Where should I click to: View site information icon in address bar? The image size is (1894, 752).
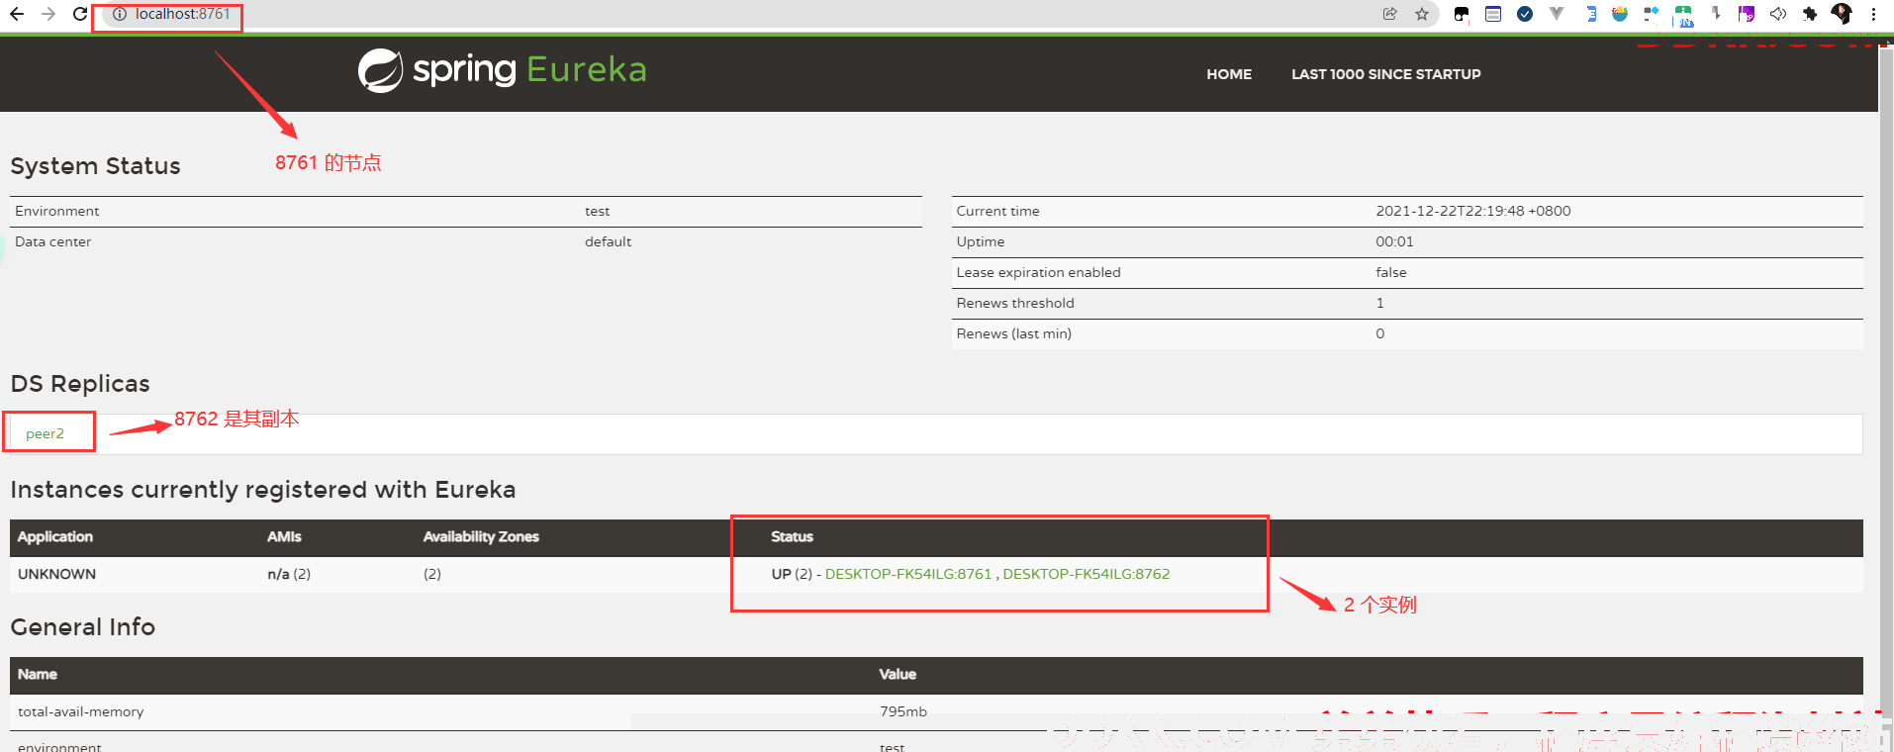(x=120, y=14)
